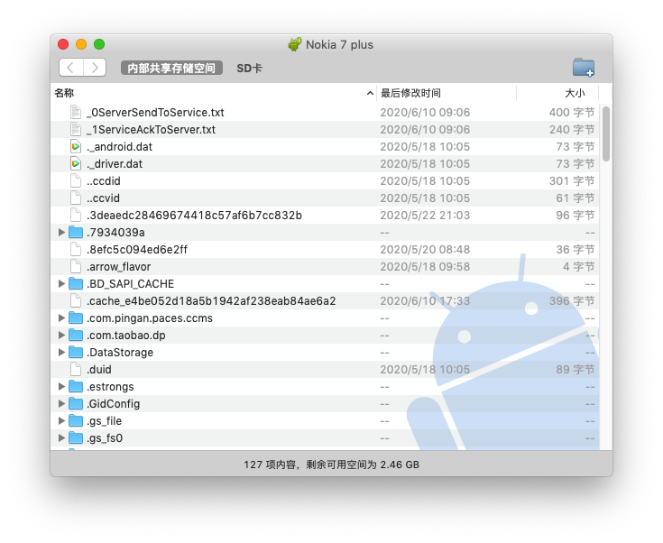
Task: Click the media icon of ._android.dat
Action: pyautogui.click(x=76, y=147)
